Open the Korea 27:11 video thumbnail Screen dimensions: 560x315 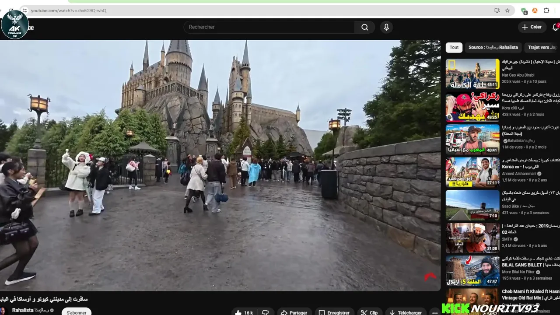tap(472, 172)
